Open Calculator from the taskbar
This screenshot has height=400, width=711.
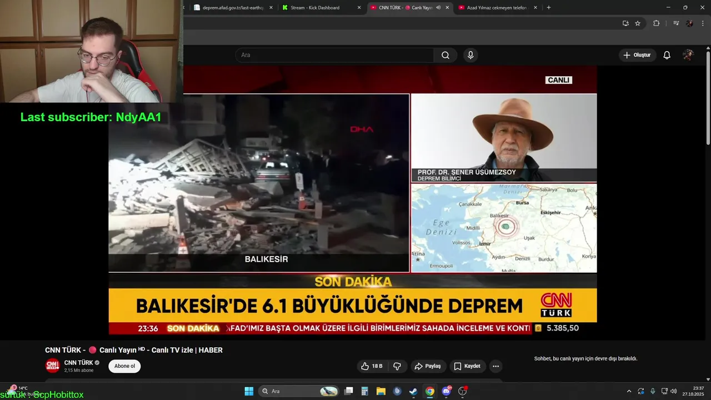coord(365,391)
